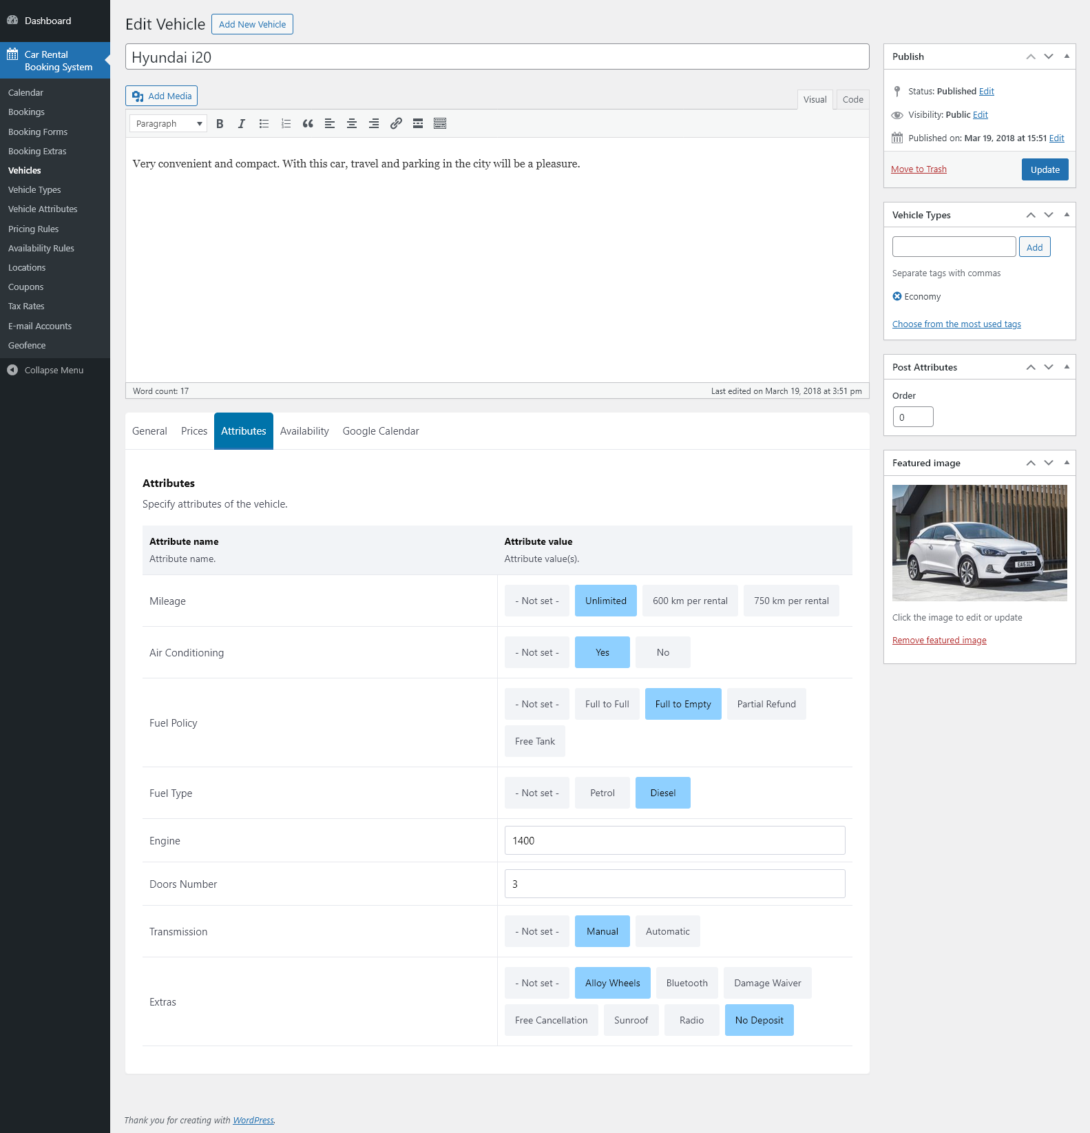Move Vehicle Types panel up
Screen dimensions: 1090x1133
tap(1031, 215)
